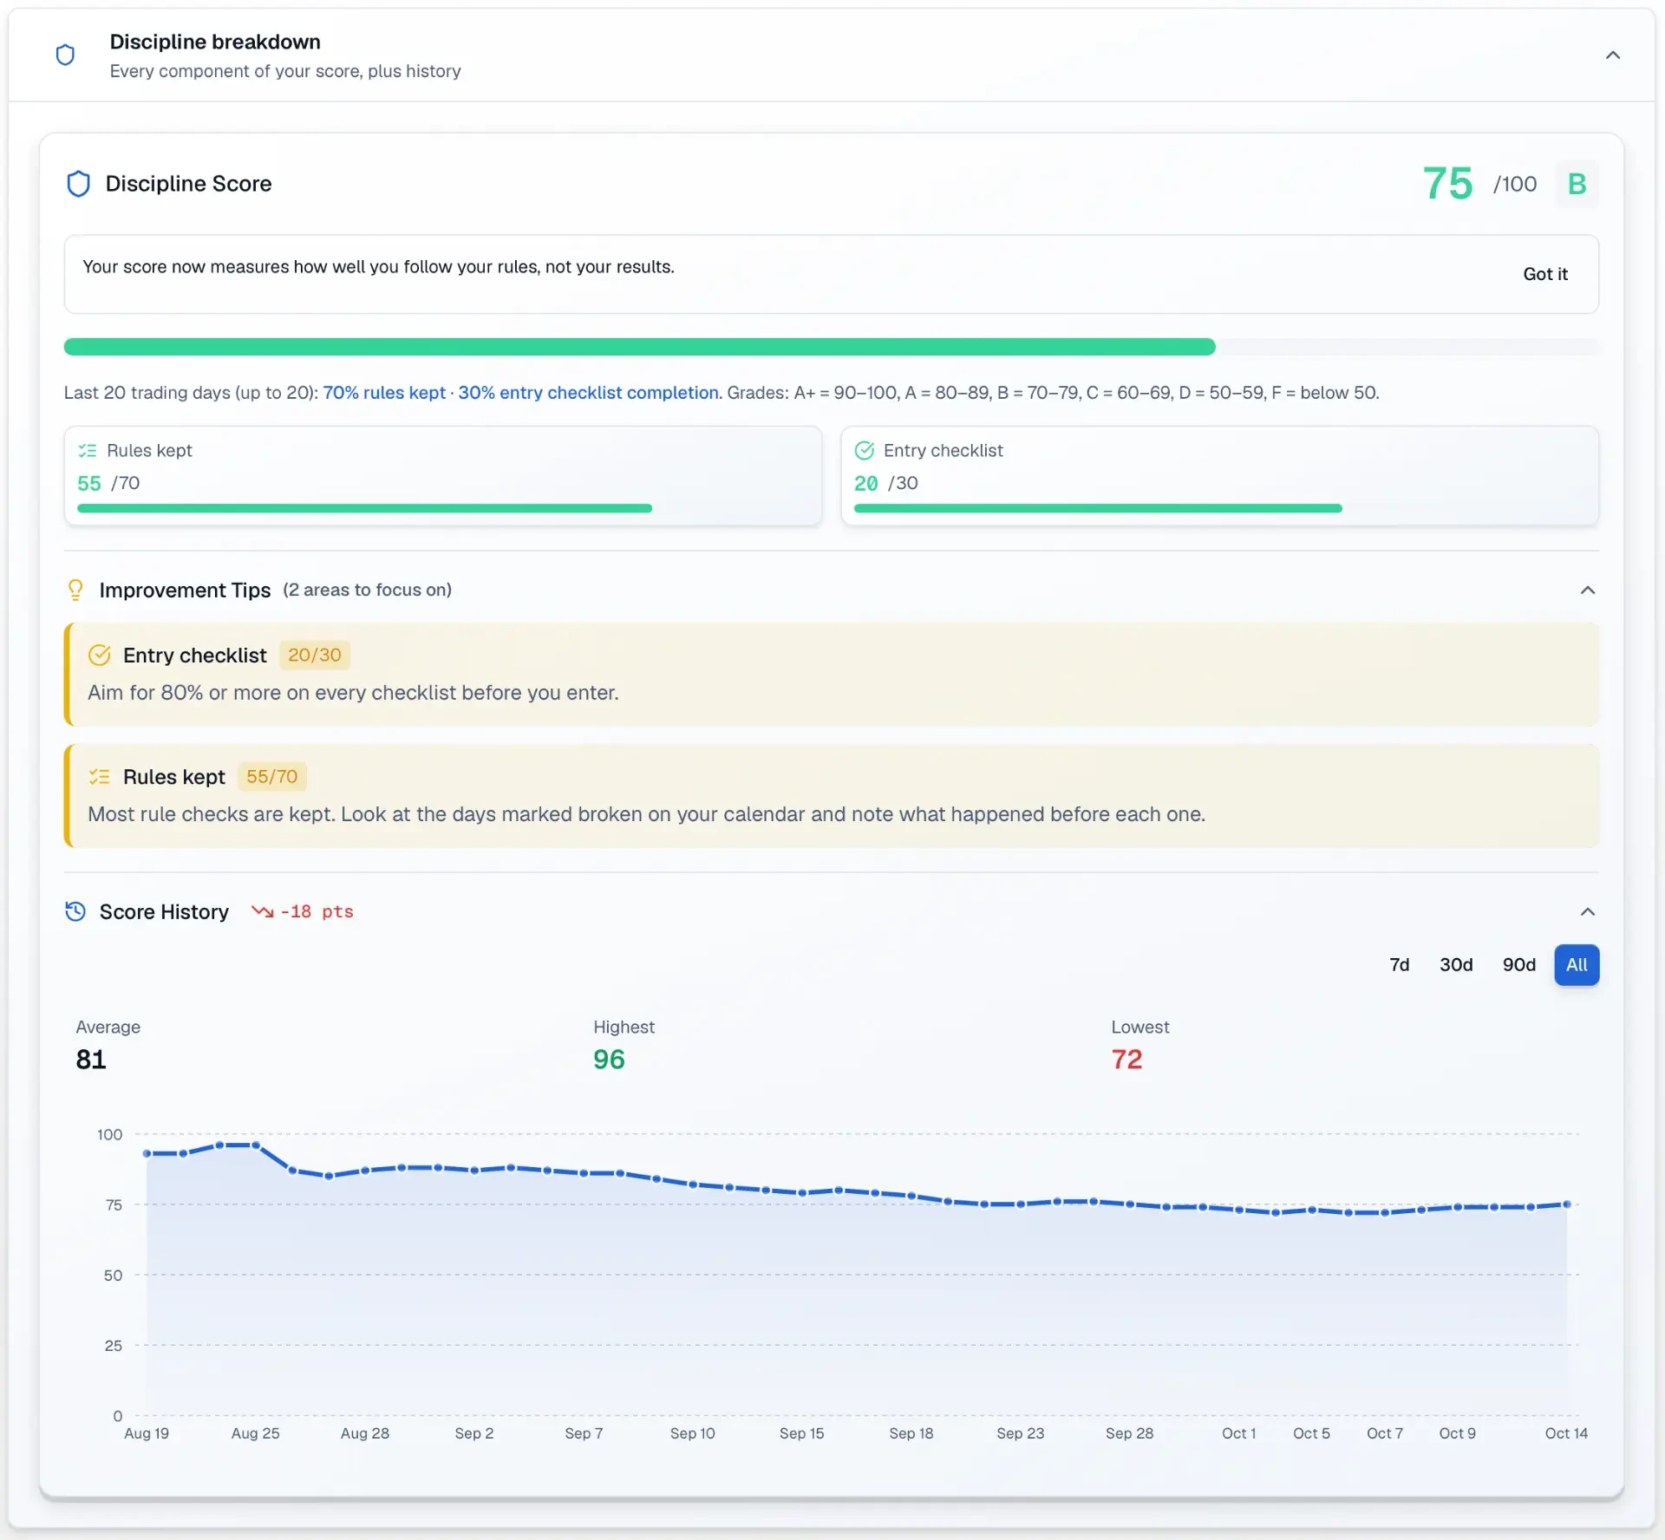Open the 30% entry checklist completion link
The height and width of the screenshot is (1540, 1665).
[588, 393]
